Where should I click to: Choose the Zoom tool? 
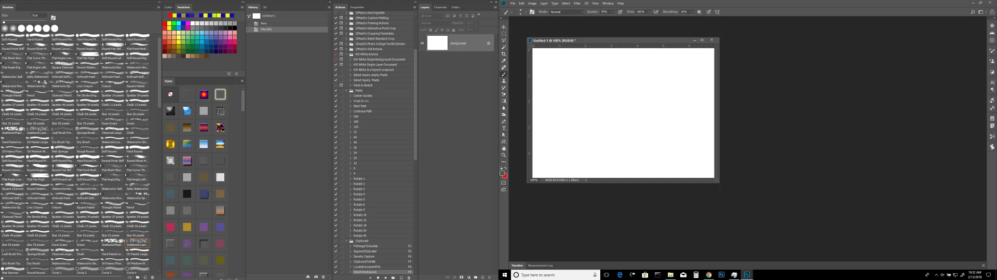click(x=503, y=155)
